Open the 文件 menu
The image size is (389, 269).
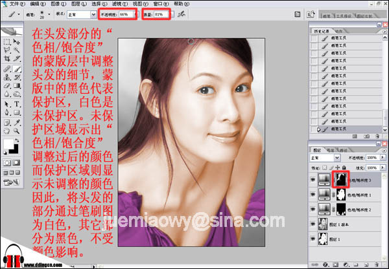17,4
